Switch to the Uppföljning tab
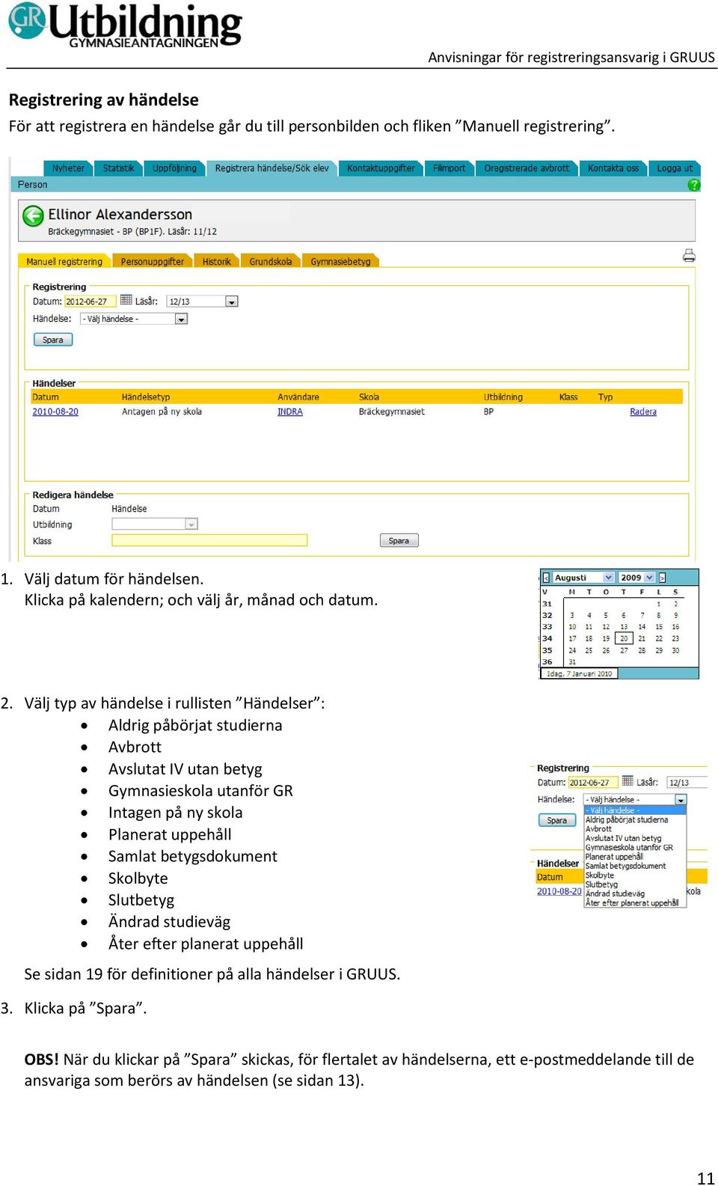Image resolution: width=718 pixels, height=1186 pixels. (x=174, y=168)
